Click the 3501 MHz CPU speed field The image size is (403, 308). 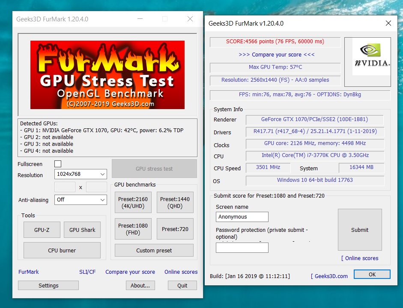point(268,168)
